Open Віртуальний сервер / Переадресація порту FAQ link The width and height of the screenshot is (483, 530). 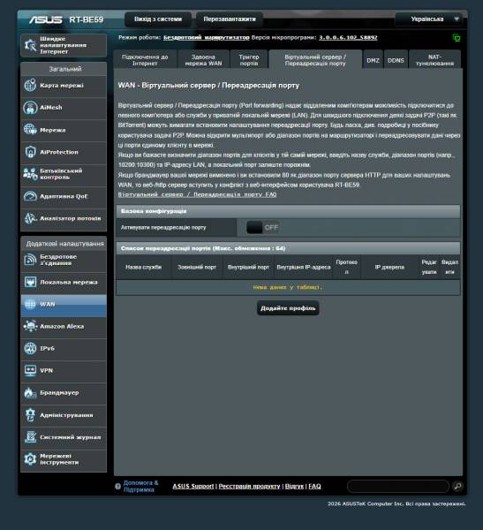pyautogui.click(x=197, y=194)
